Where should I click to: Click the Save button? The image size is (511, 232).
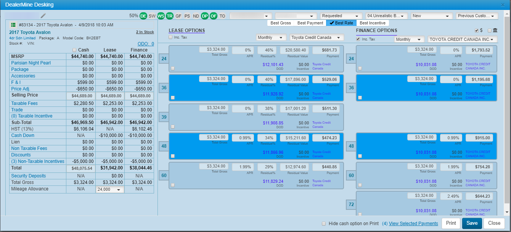coord(472,223)
